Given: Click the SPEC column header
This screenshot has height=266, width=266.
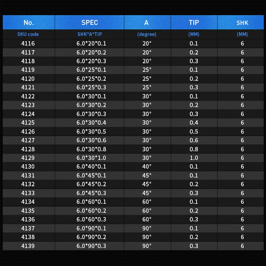Looking at the screenshot, I should (89, 23).
